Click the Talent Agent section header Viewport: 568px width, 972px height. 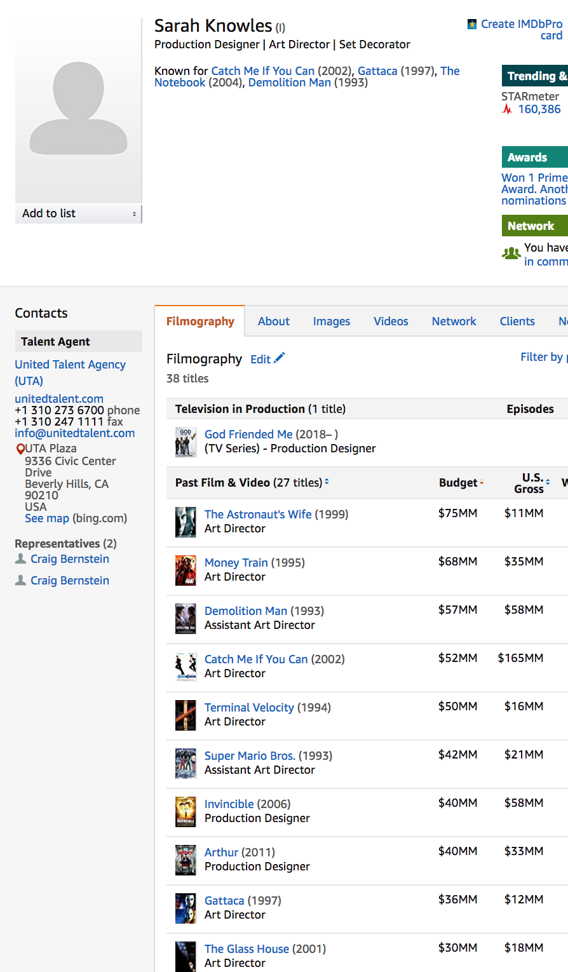pyautogui.click(x=79, y=341)
